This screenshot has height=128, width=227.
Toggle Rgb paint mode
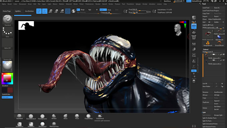coord(90,10)
